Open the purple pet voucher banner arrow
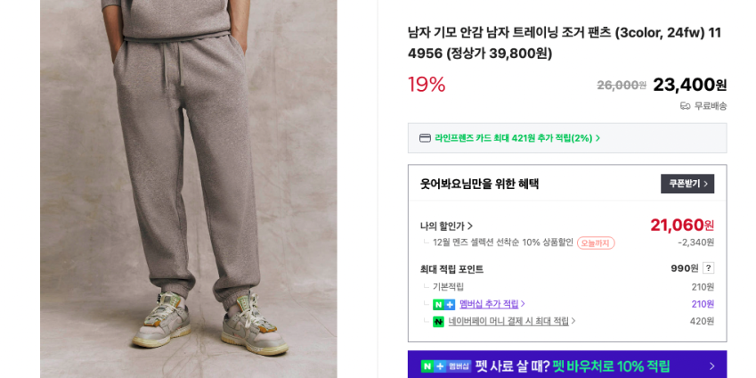 click(711, 366)
